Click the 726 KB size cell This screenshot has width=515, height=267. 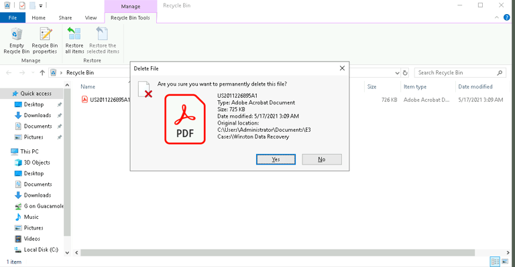[x=389, y=100]
